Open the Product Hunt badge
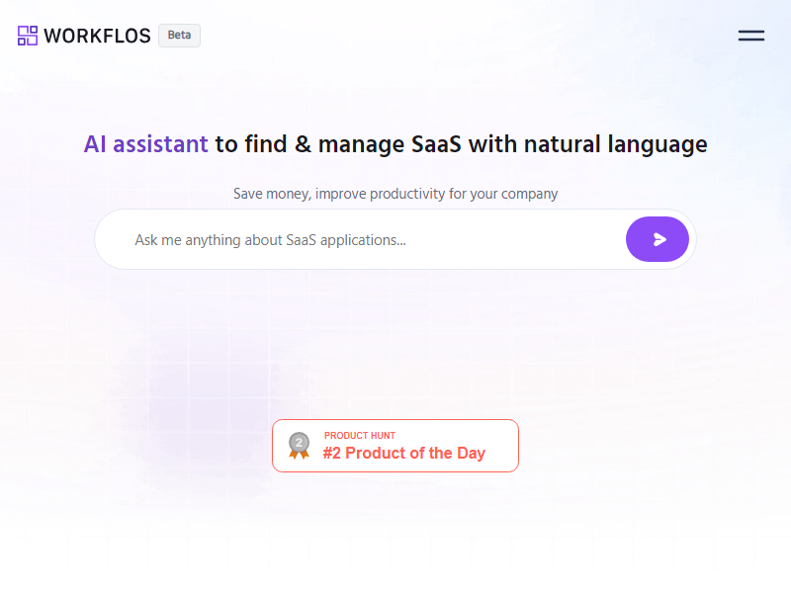791x593 pixels. (395, 446)
